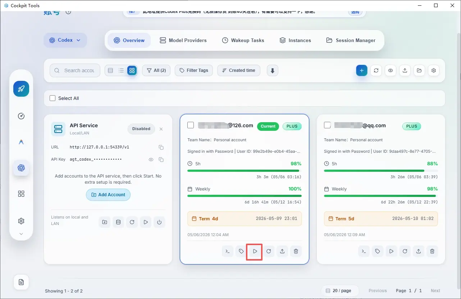The image size is (461, 299).
Task: Open the Filter Tags dropdown
Action: (x=194, y=70)
